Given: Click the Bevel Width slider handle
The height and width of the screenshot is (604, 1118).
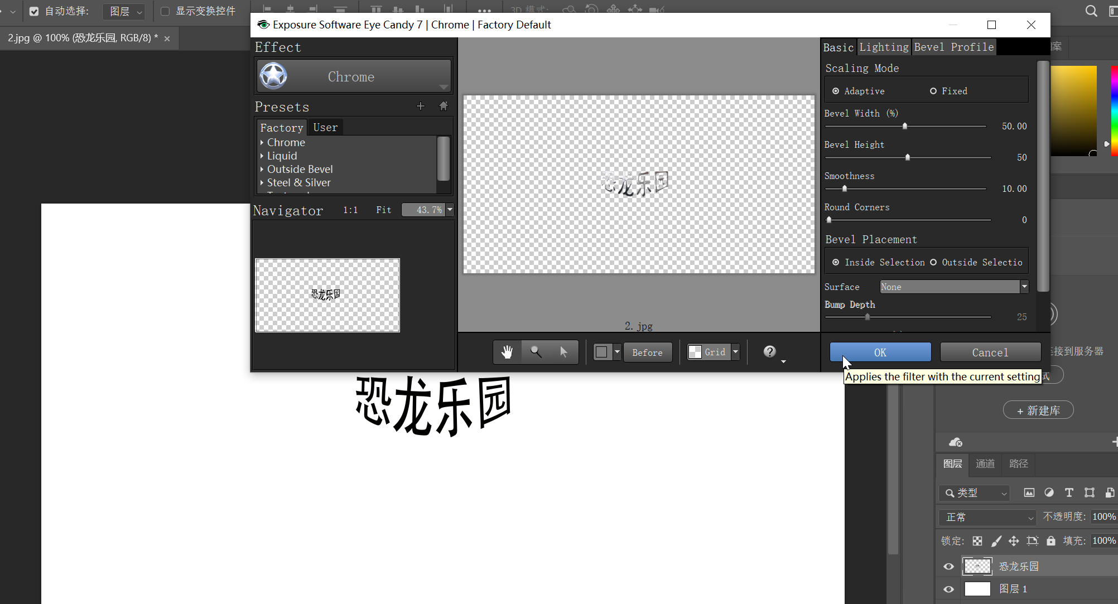Looking at the screenshot, I should pyautogui.click(x=905, y=127).
